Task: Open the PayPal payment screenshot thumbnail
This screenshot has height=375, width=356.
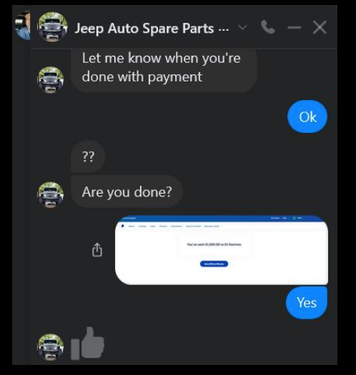Action: point(222,250)
